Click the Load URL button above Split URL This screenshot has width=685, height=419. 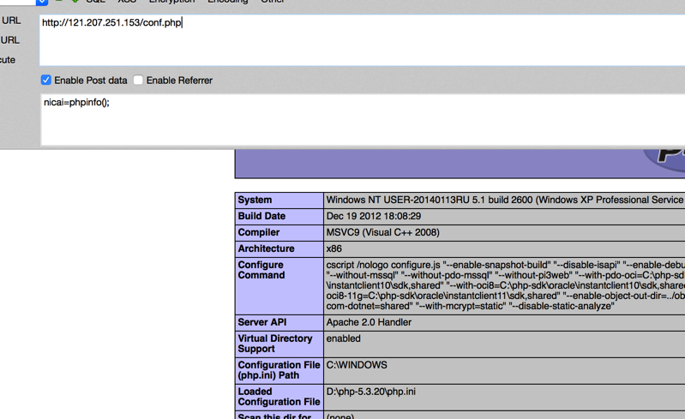point(10,21)
